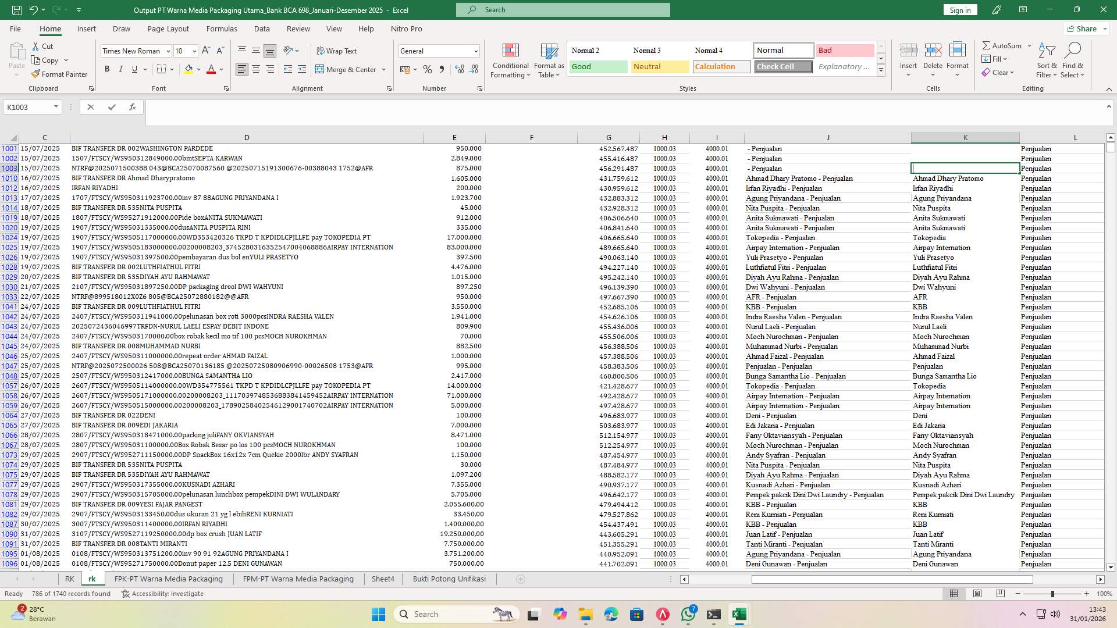
Task: Apply the Good cell style
Action: [597, 66]
